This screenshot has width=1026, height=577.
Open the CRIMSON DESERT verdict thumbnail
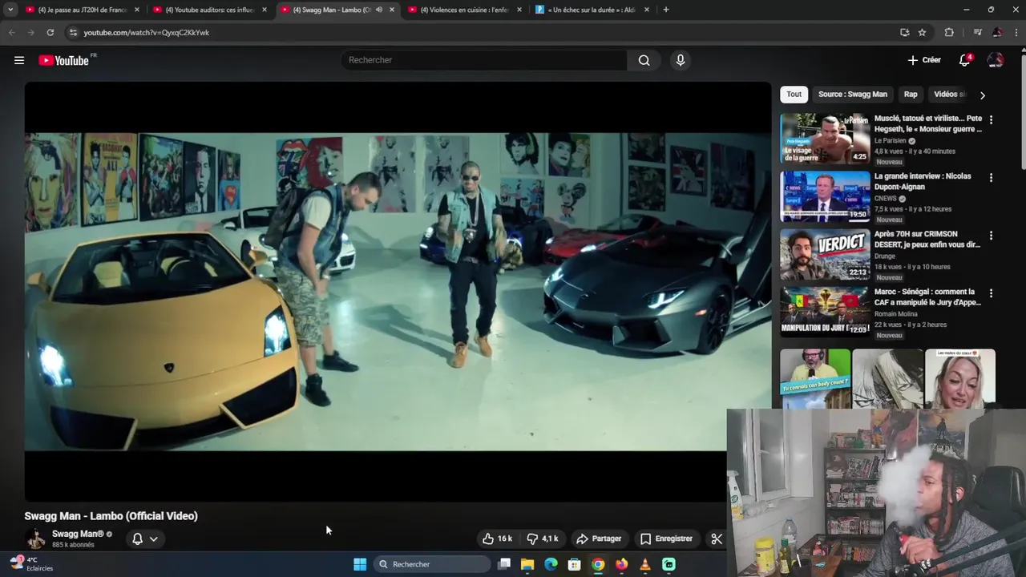825,254
